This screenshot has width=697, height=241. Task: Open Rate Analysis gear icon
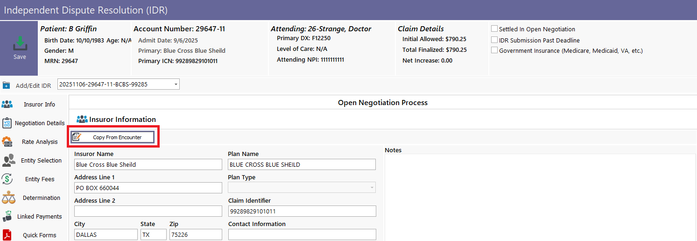click(7, 142)
